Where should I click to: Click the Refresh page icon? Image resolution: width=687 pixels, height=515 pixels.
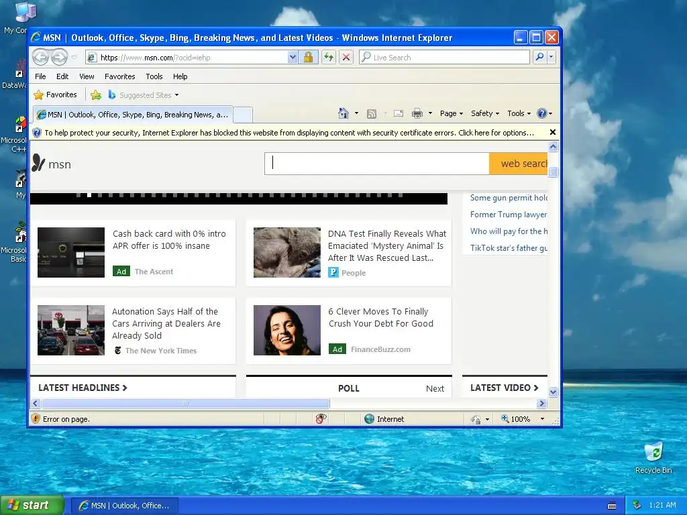[x=329, y=58]
